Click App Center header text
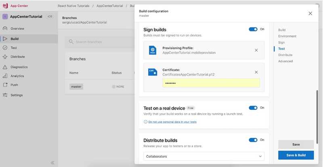 click(19, 6)
